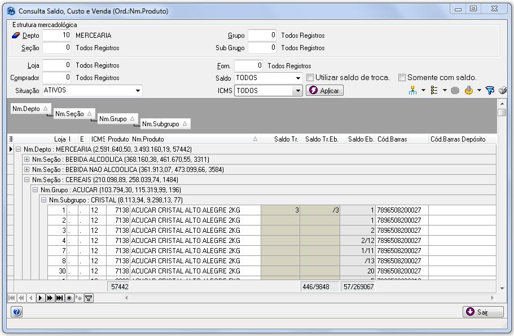Sort by Nm.Seção grouping chip

click(x=74, y=114)
